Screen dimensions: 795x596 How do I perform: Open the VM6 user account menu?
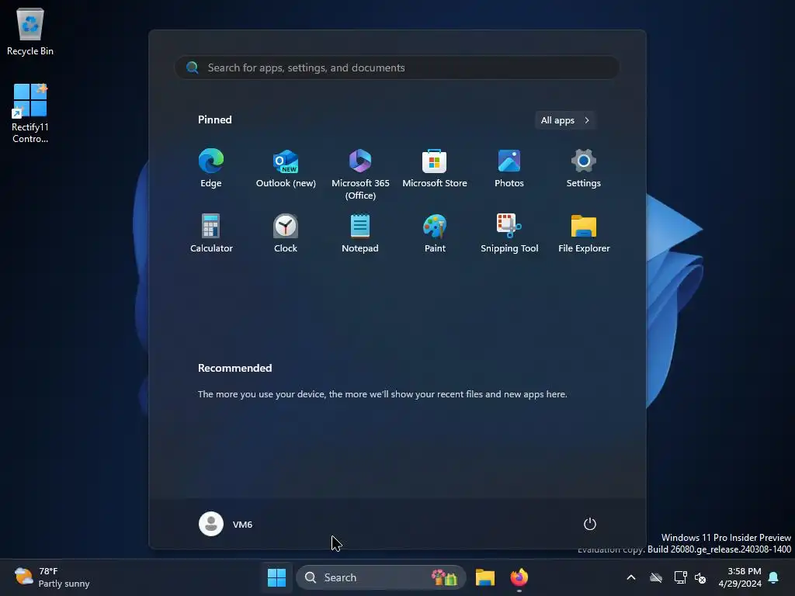pos(226,524)
